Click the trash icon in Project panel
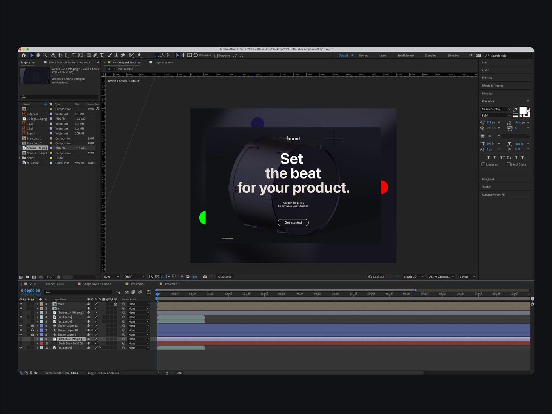Viewport: 552px width, 414px height. 59,277
